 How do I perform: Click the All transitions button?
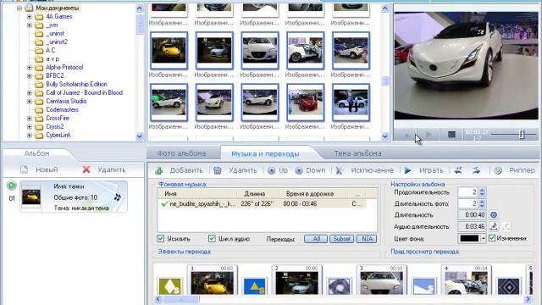316,239
